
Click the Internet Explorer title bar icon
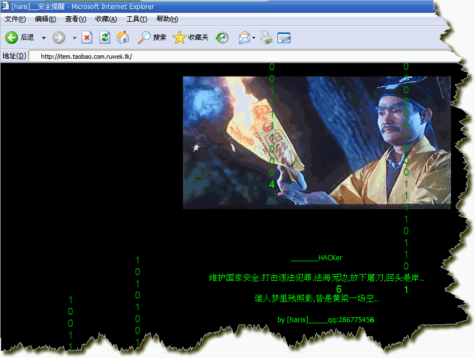(x=5, y=6)
